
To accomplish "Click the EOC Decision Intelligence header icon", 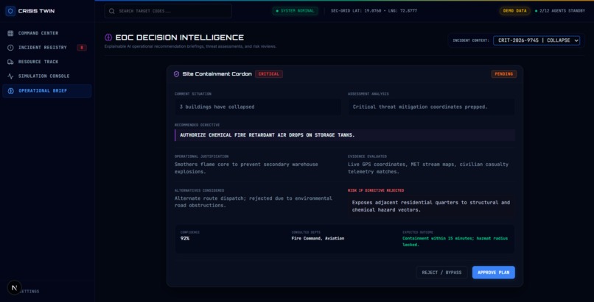I will [x=108, y=37].
